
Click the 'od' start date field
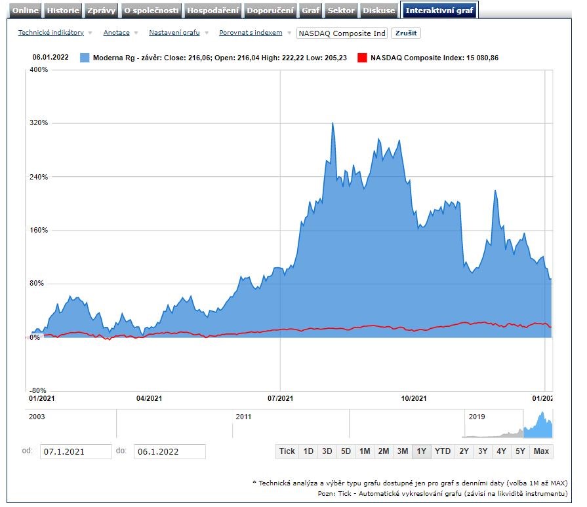[75, 451]
